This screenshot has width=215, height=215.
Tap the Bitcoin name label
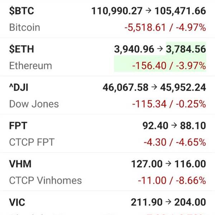(24, 28)
